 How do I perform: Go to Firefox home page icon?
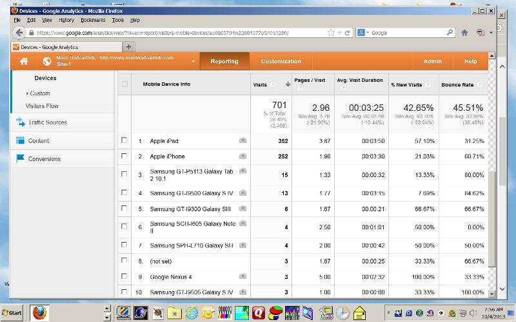(464, 33)
